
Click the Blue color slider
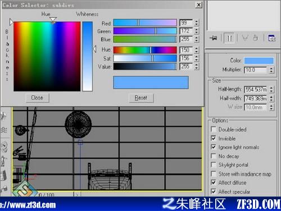coord(145,39)
